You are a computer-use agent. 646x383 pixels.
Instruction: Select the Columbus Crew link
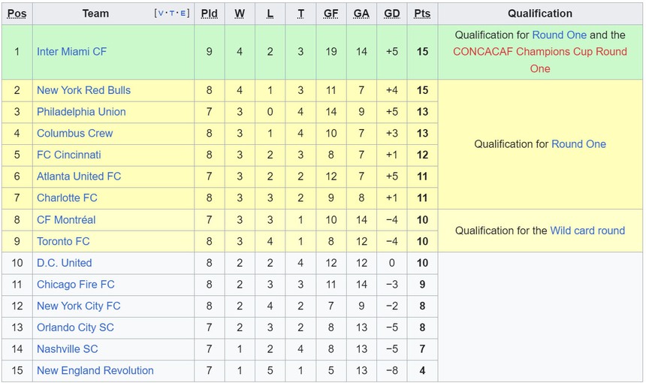click(74, 134)
